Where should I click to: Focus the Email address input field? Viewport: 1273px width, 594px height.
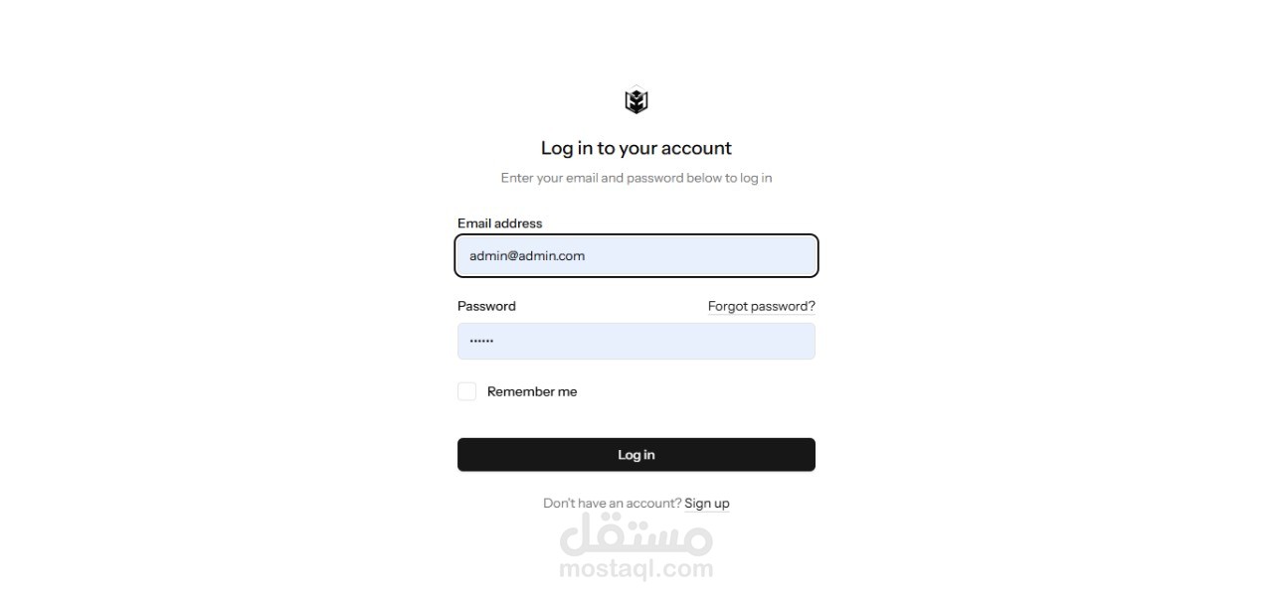(x=636, y=255)
